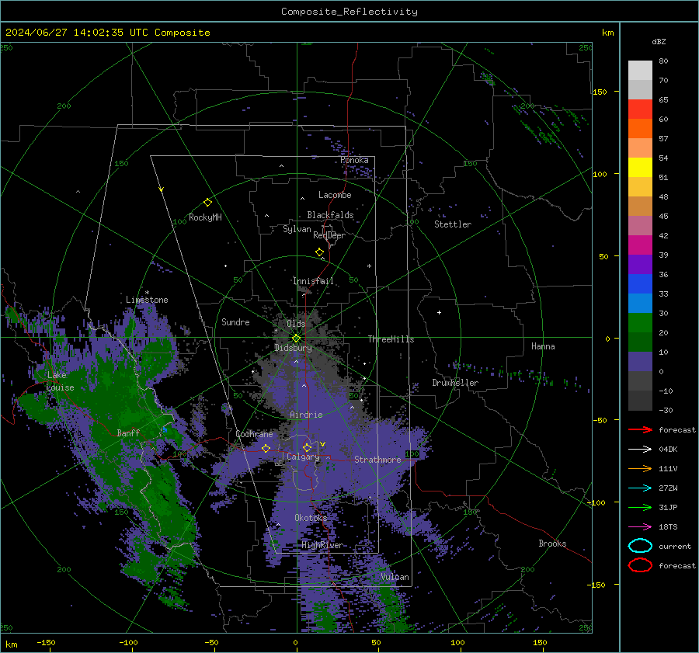Click the Airdrie map label
The width and height of the screenshot is (699, 653).
[x=306, y=415]
